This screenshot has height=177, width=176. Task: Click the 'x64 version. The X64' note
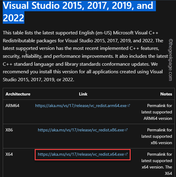(157, 170)
